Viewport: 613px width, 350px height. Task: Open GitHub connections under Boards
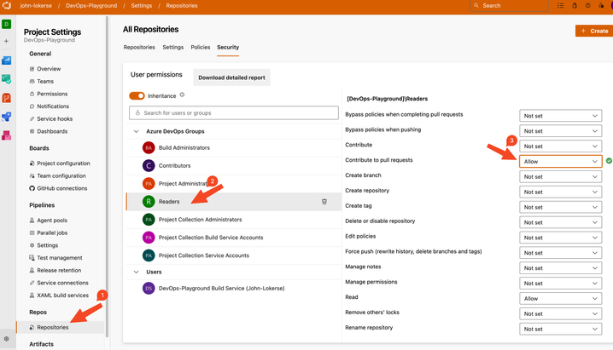tap(62, 188)
